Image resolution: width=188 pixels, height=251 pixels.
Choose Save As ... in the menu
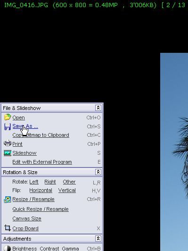coord(25,126)
